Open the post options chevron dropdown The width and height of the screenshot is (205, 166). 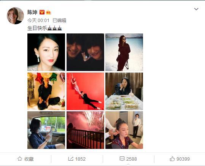(196, 9)
